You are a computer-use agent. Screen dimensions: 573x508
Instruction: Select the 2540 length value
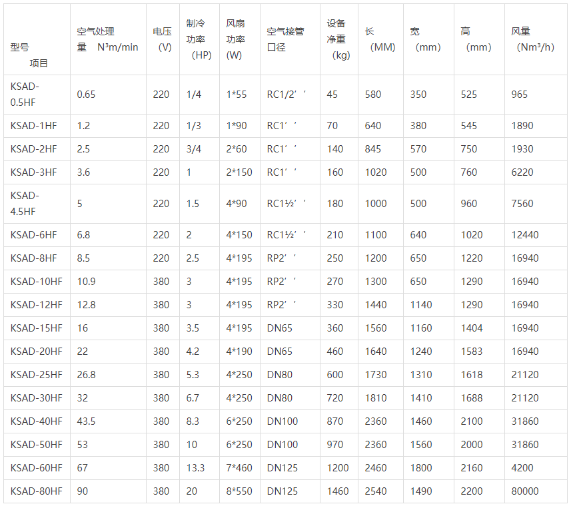click(376, 491)
